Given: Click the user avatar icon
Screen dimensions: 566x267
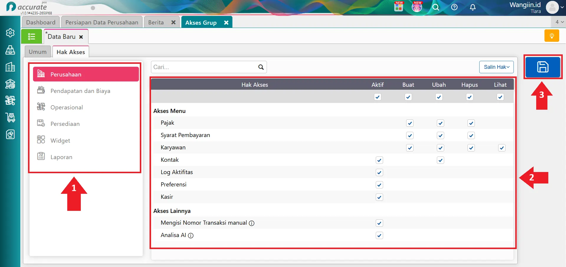Looking at the screenshot, I should coord(552,7).
